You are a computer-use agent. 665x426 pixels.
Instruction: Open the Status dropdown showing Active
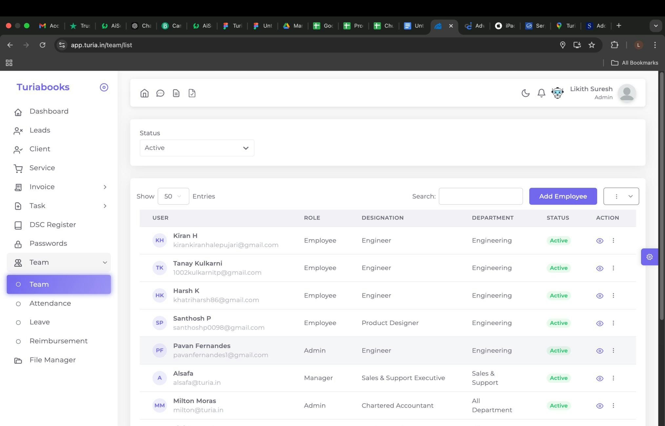(x=197, y=148)
